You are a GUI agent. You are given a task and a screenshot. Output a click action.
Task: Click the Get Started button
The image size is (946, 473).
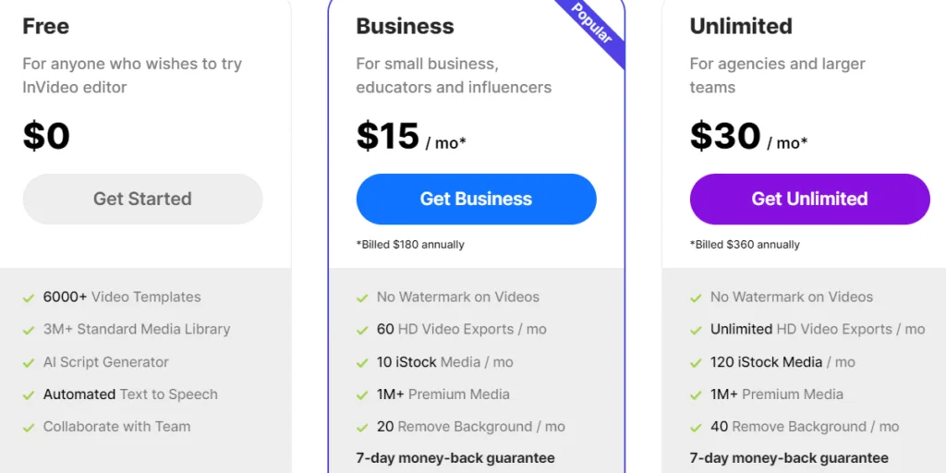point(142,199)
